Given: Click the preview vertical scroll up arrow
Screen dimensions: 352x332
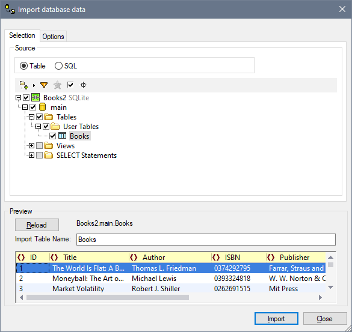Looking at the screenshot, I should coord(330,257).
